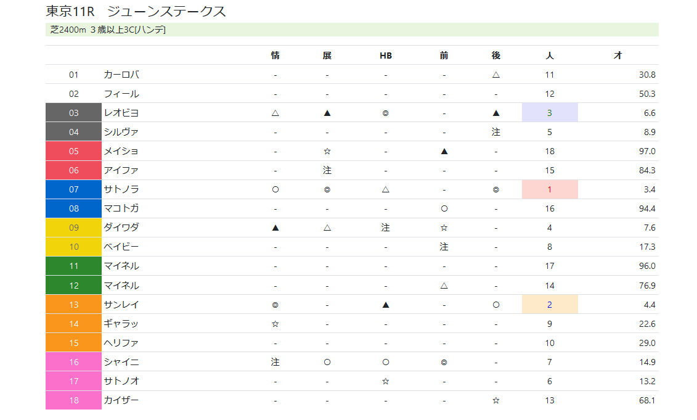Click the △ mark in the カーロバ row
The image size is (697, 420).
point(496,75)
